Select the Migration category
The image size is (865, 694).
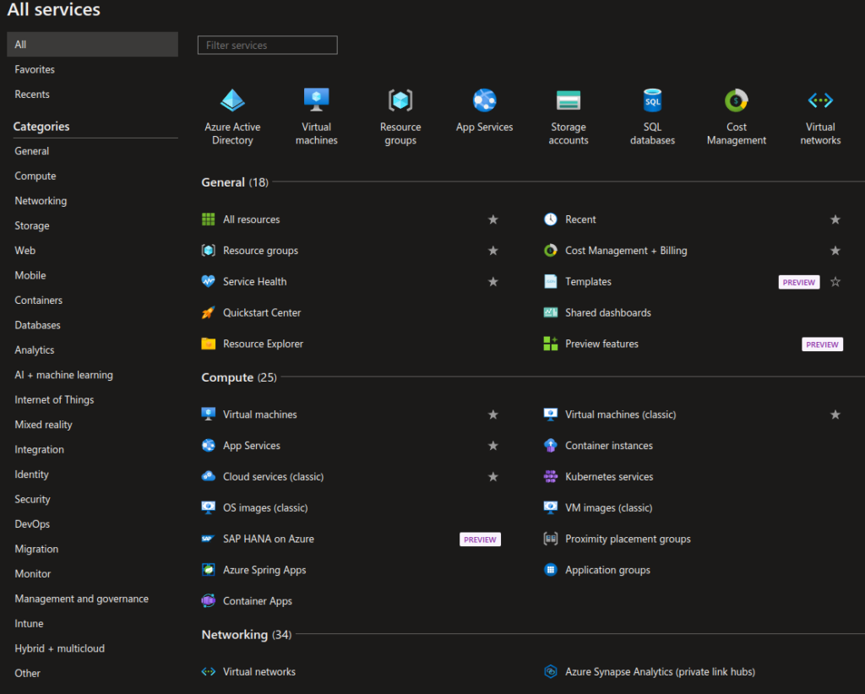coord(36,549)
